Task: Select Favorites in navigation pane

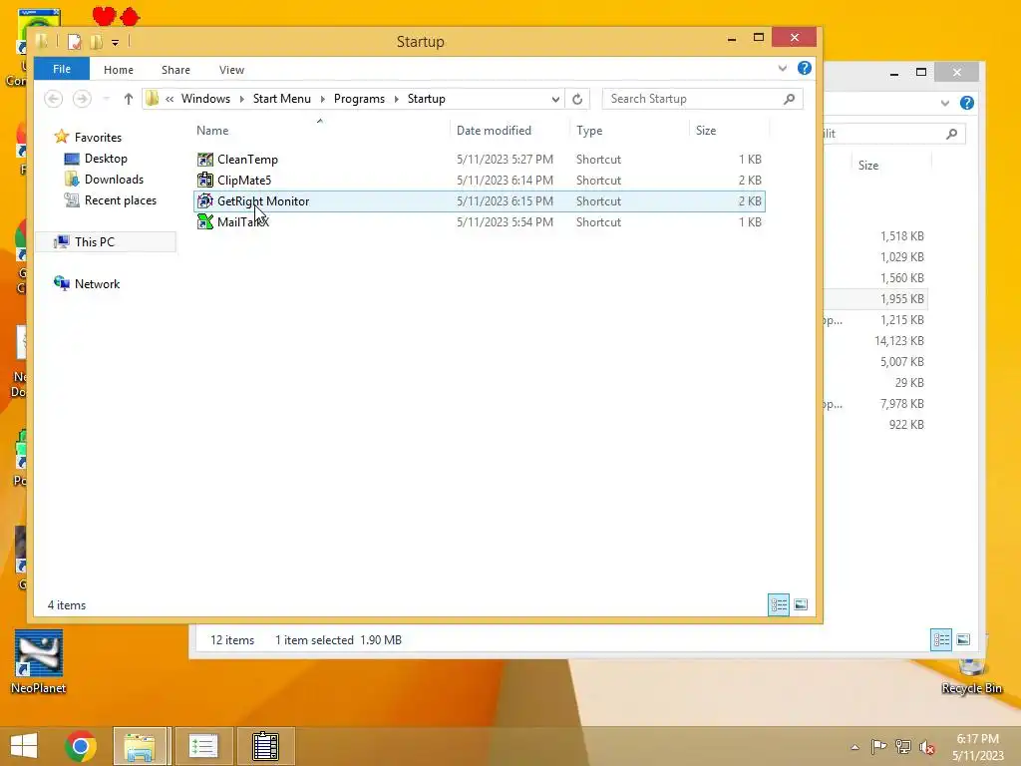Action: coord(98,138)
